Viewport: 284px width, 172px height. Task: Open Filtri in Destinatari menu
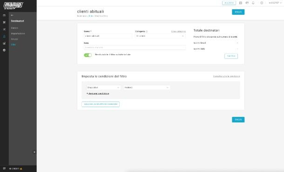[x=14, y=45]
